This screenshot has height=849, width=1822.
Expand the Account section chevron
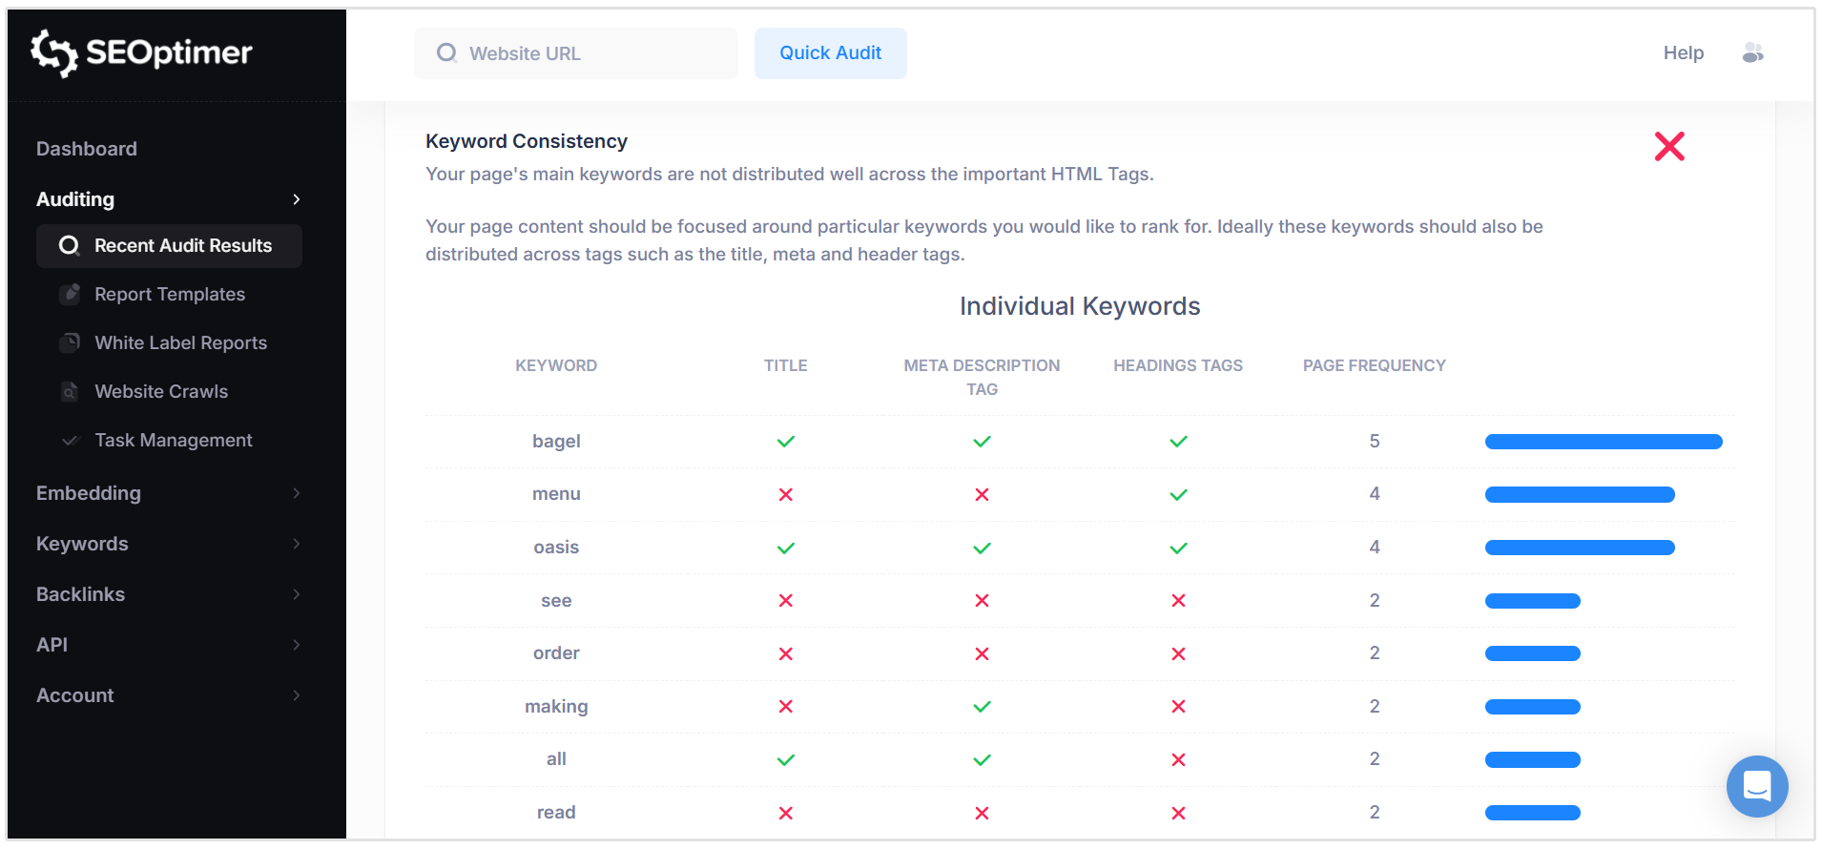click(x=297, y=695)
